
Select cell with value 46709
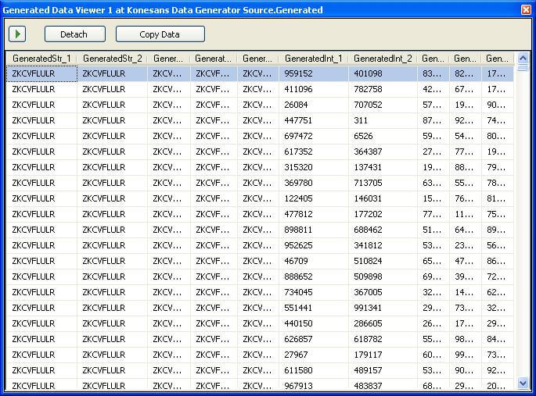(314, 262)
